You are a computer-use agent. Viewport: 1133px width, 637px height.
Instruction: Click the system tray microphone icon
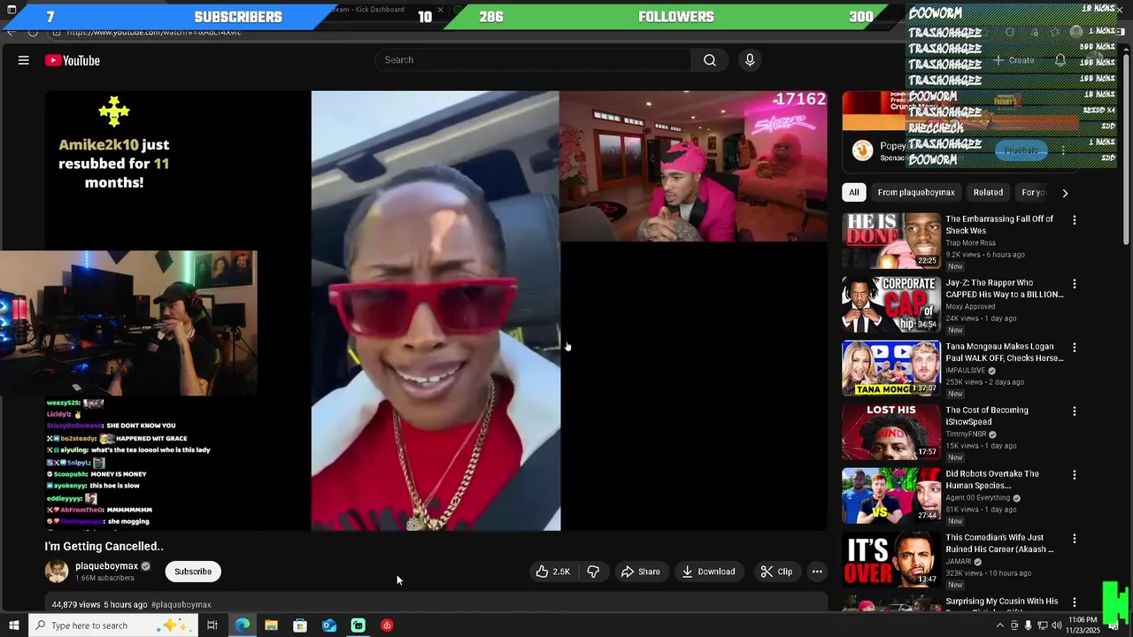1028,625
